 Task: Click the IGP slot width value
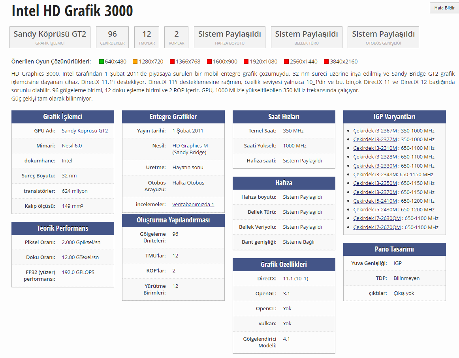tap(398, 263)
